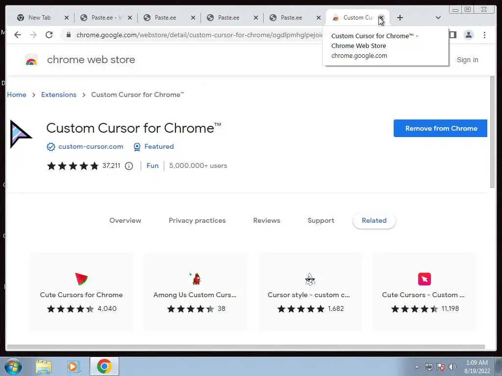Click the Featured ribbon badge icon
This screenshot has width=502, height=376.
pyautogui.click(x=137, y=147)
